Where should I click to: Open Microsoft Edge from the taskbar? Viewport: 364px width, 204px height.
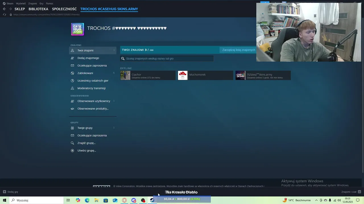click(x=87, y=200)
